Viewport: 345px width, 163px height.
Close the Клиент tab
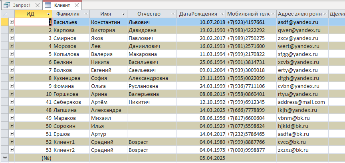click(77, 5)
